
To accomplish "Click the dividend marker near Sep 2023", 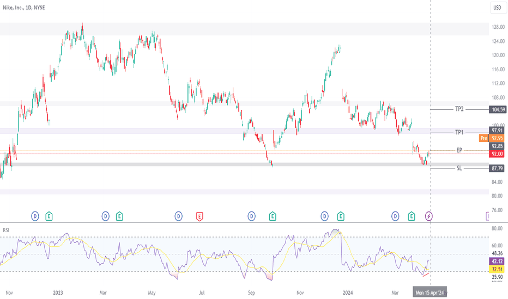I will tap(252, 216).
